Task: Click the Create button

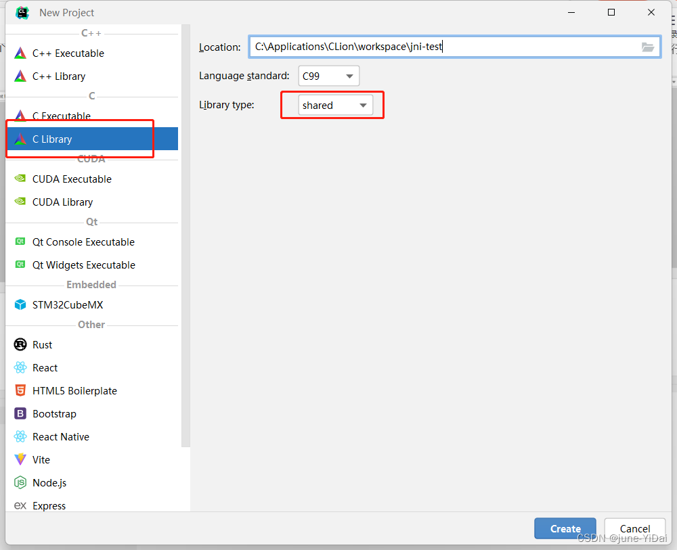Action: 565,528
